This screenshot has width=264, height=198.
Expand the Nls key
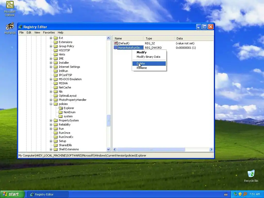[51, 92]
